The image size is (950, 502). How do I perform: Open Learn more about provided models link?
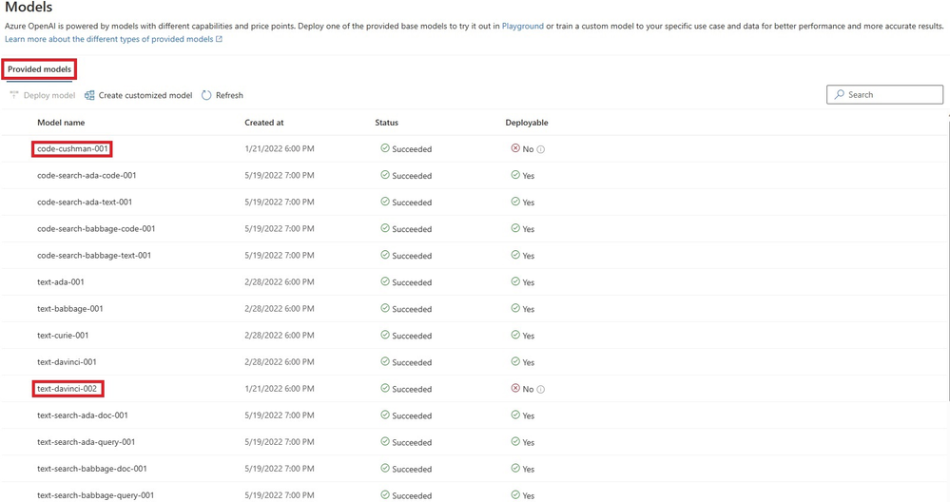(113, 39)
